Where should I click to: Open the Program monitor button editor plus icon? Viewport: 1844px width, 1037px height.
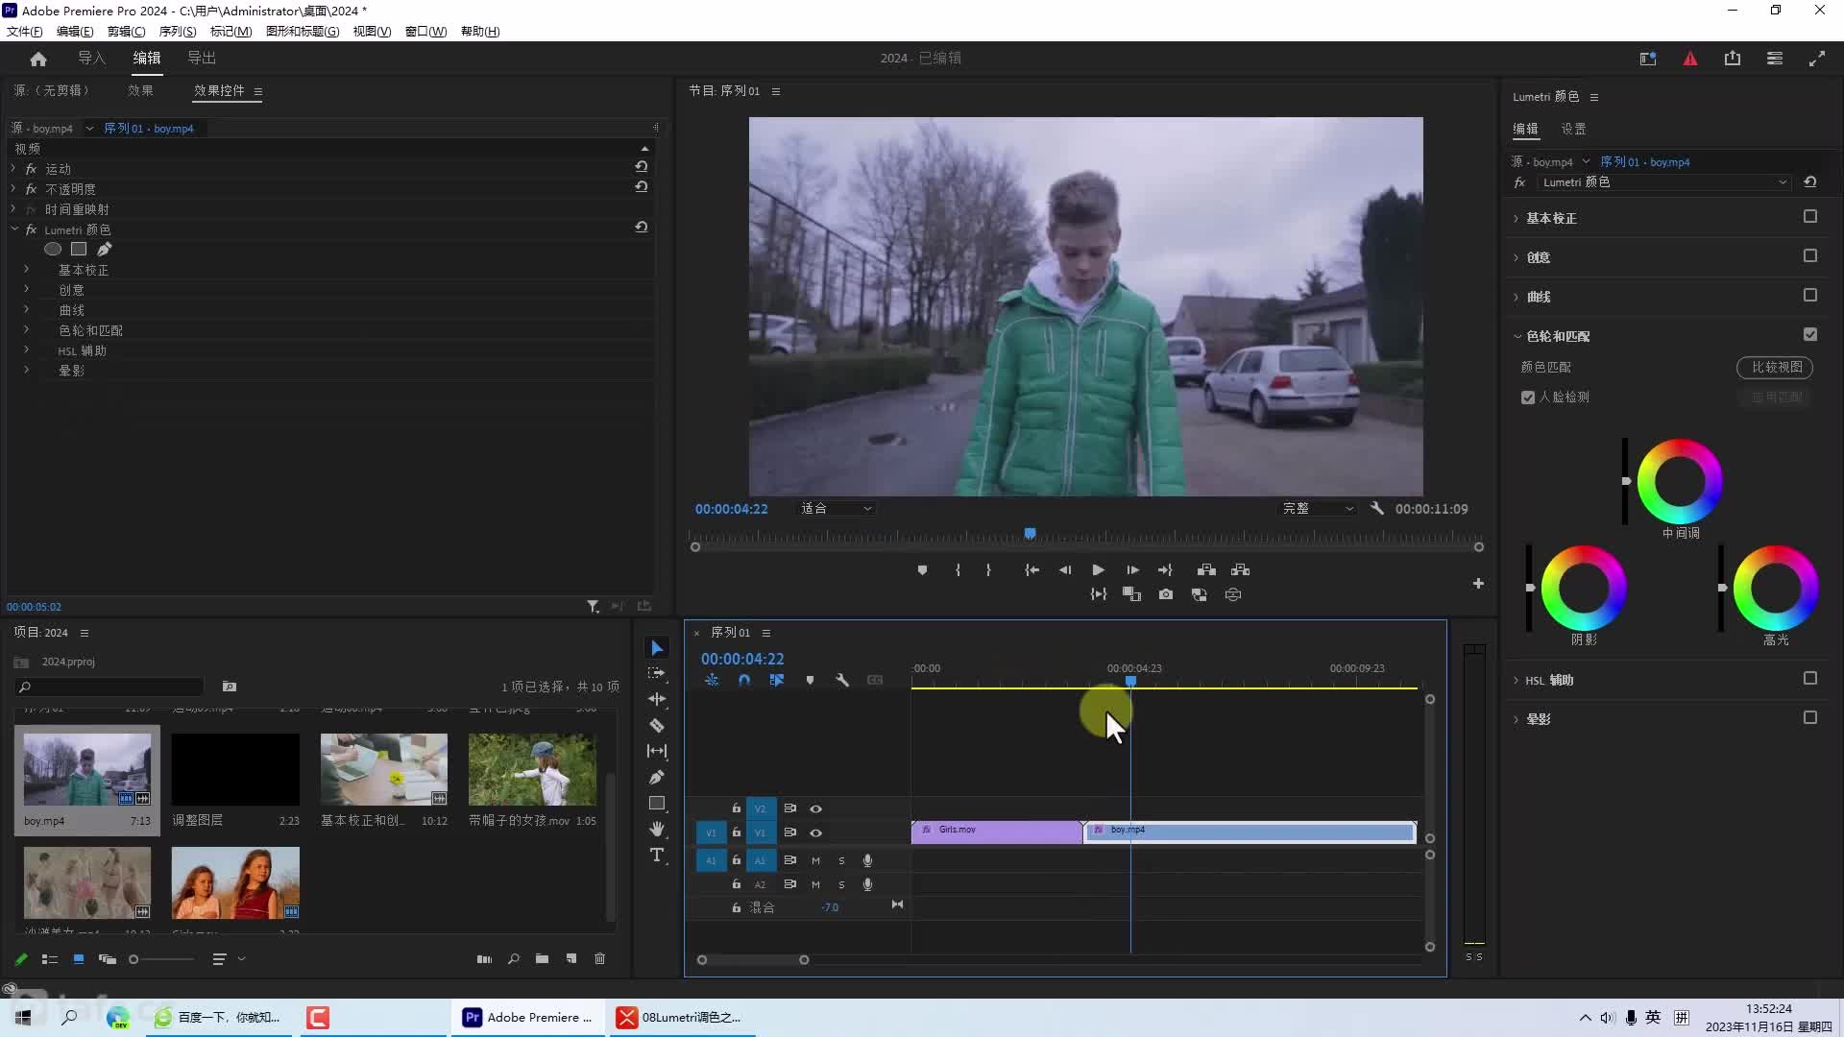point(1478,584)
